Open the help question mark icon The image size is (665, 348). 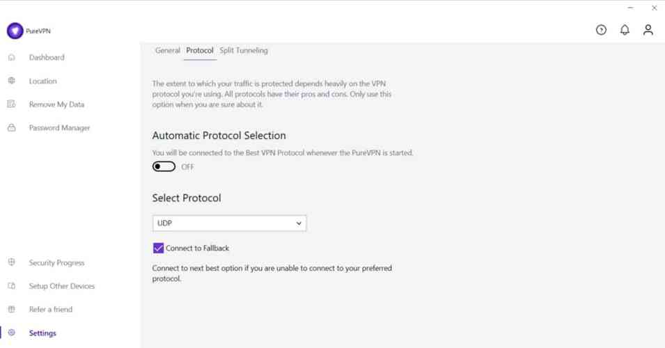click(601, 30)
